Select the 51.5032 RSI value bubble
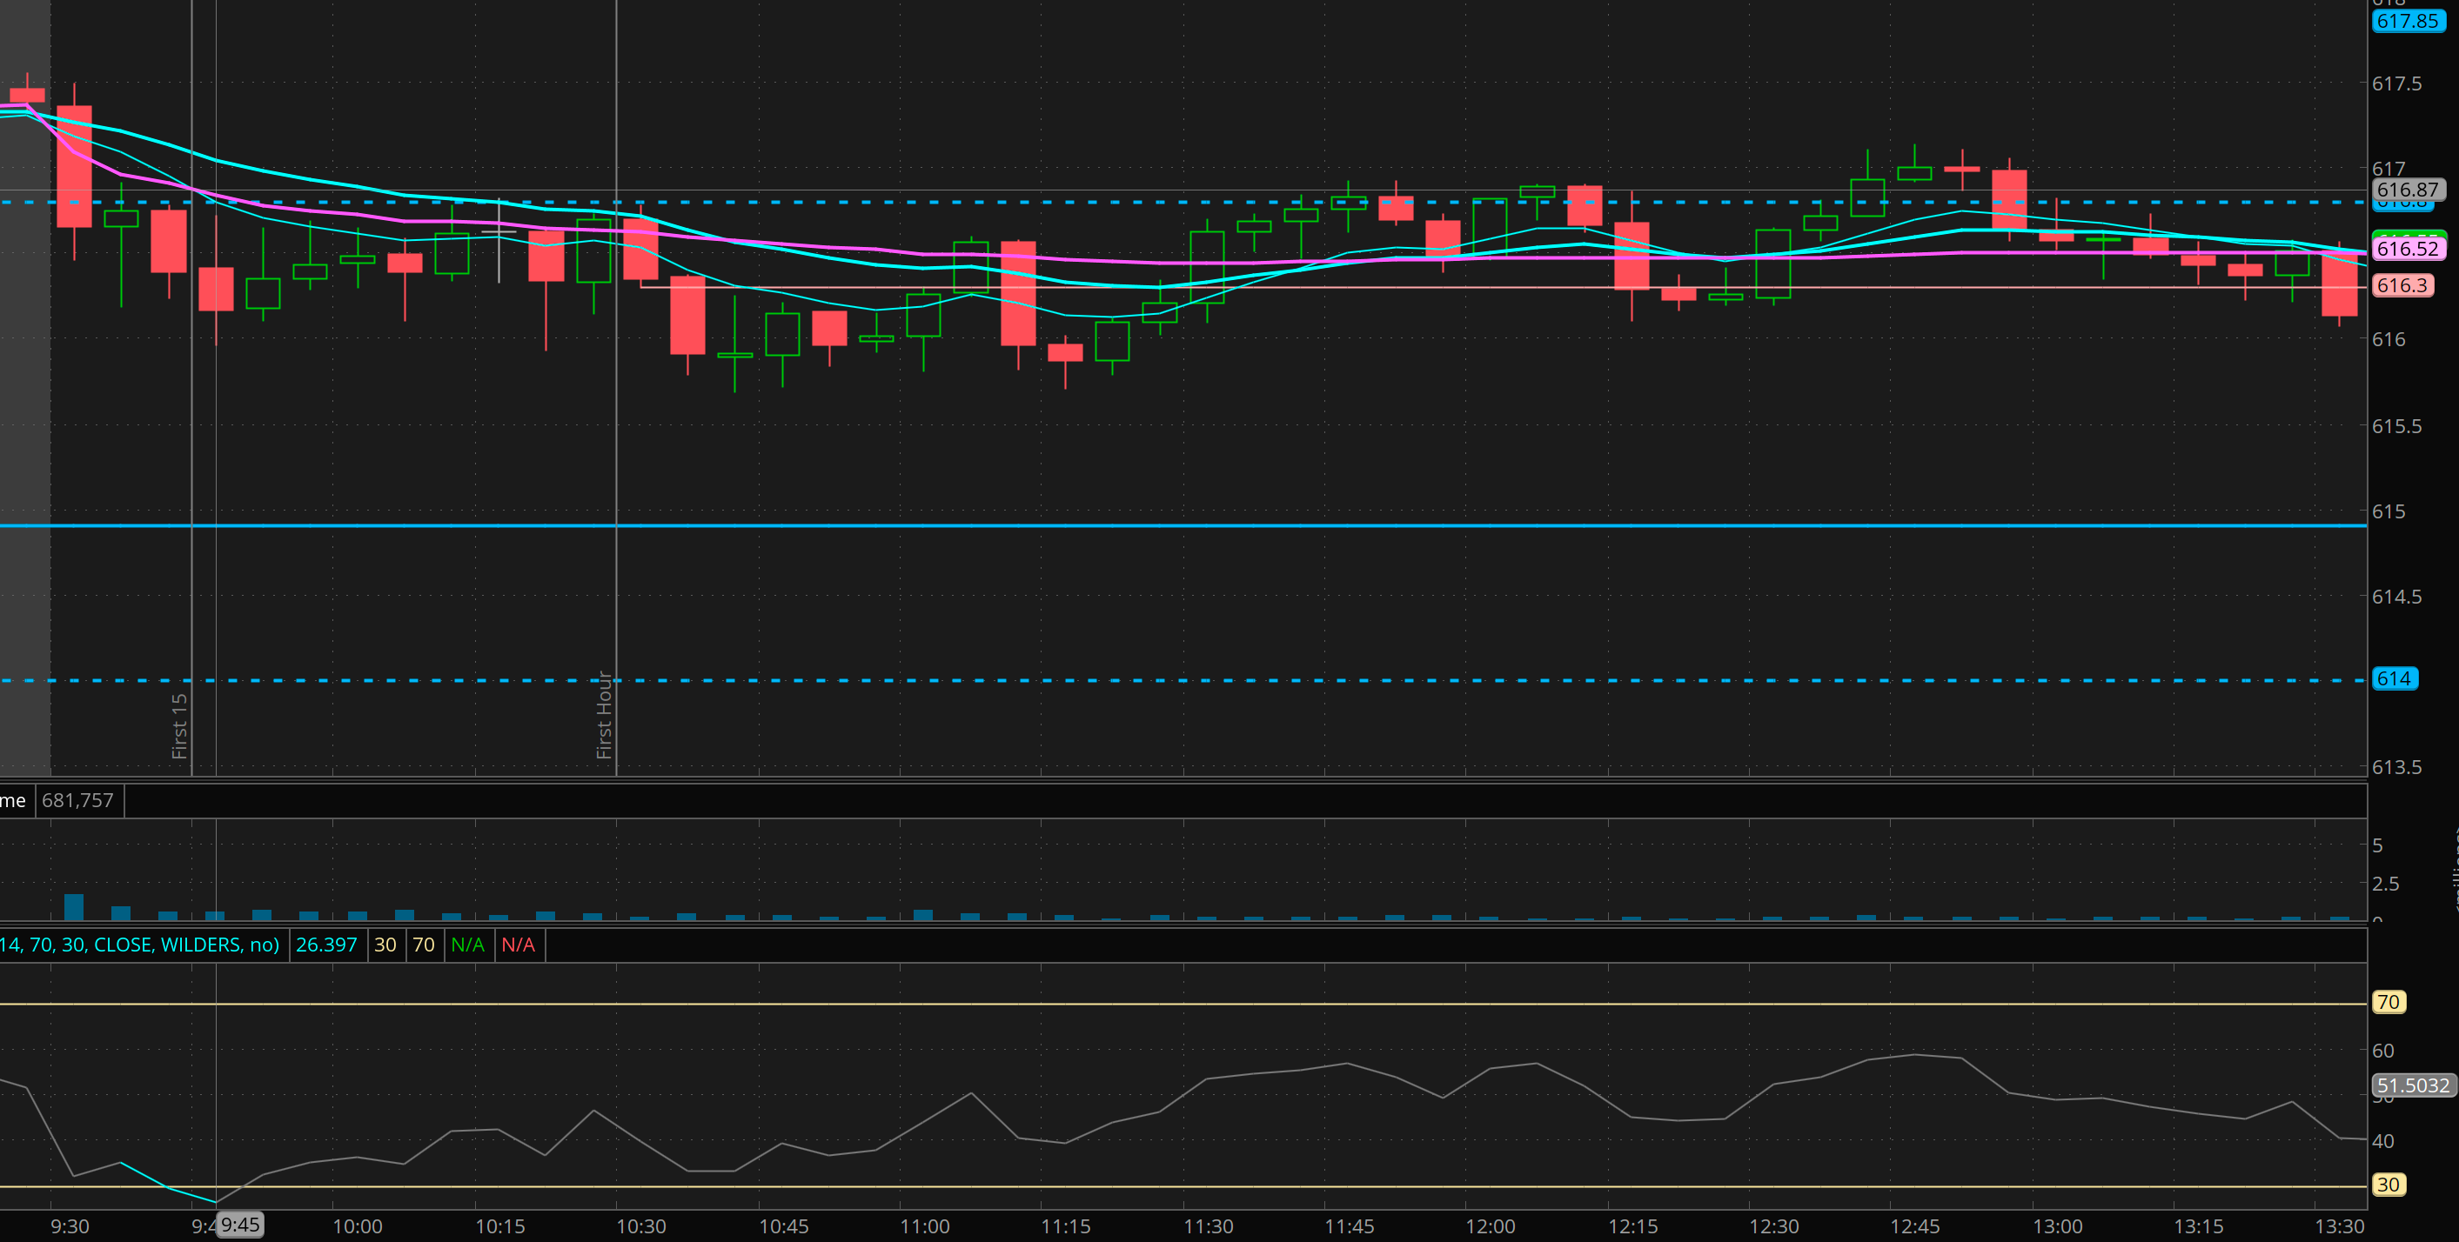The width and height of the screenshot is (2459, 1242). point(2412,1085)
